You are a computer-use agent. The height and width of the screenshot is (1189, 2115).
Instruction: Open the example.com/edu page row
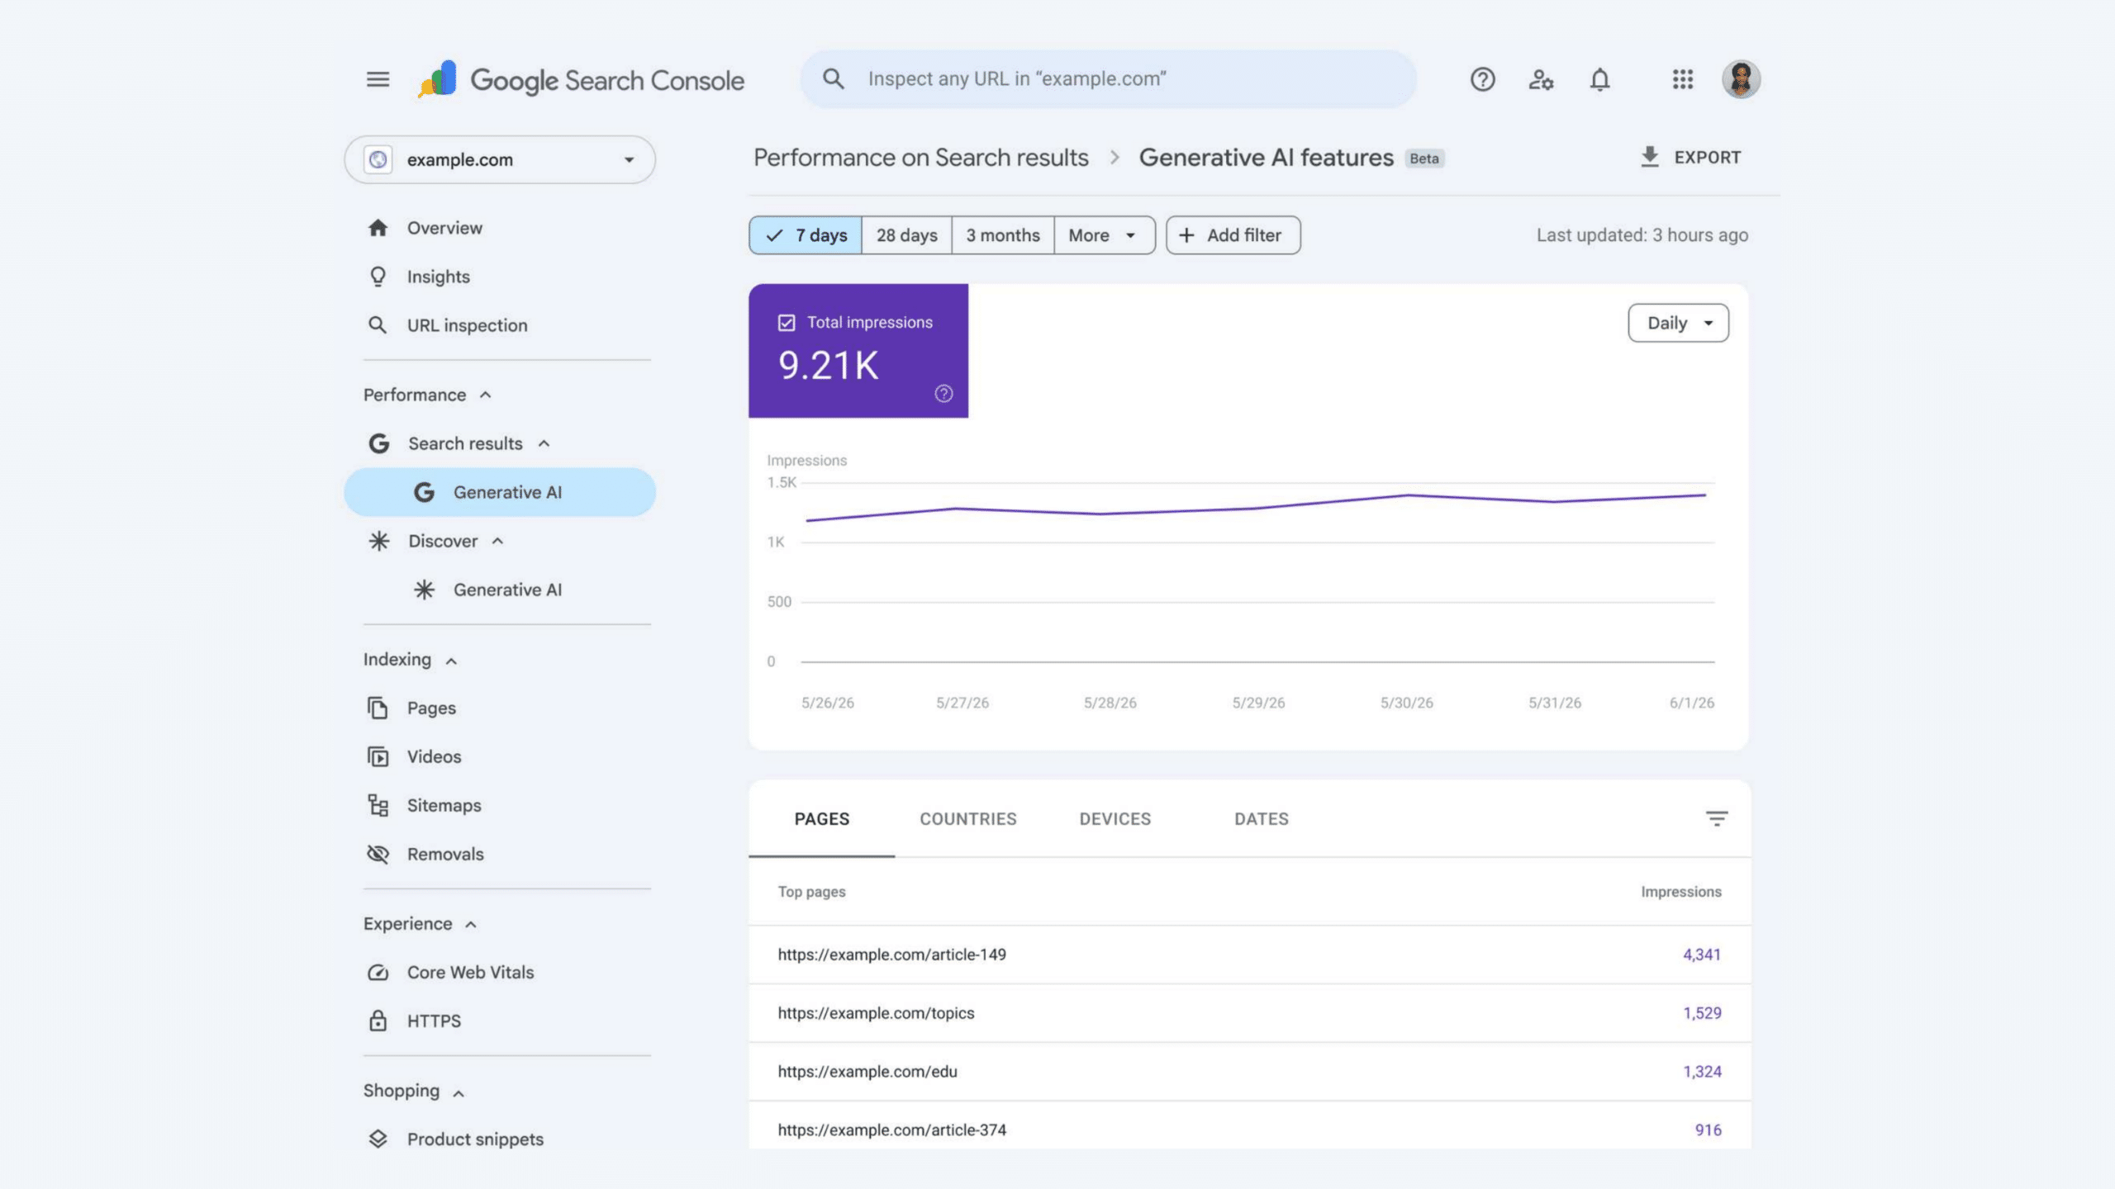[1249, 1072]
